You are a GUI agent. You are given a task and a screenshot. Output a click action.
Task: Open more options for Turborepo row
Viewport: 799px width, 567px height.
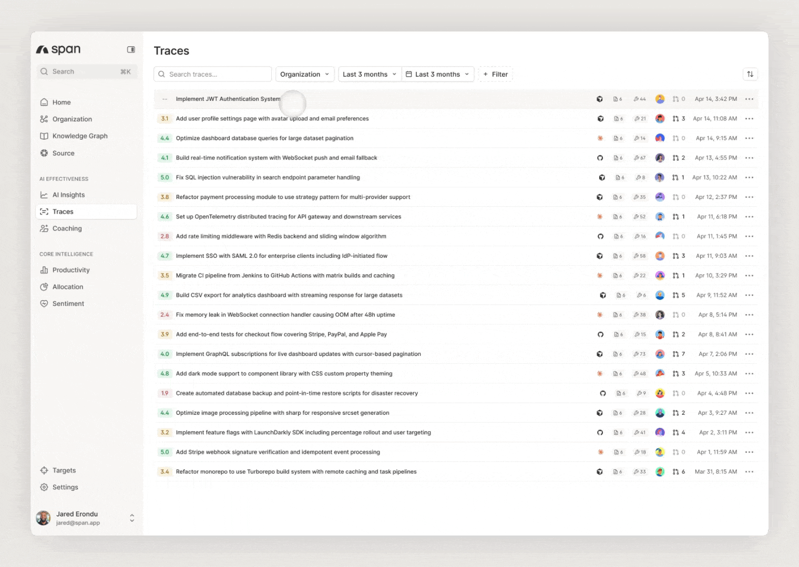(749, 472)
